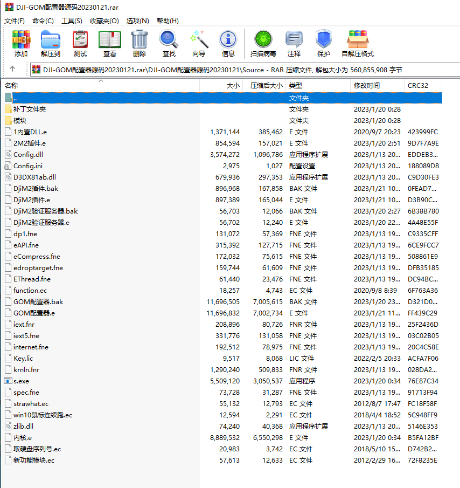Select the parent folder '..' row

223,98
